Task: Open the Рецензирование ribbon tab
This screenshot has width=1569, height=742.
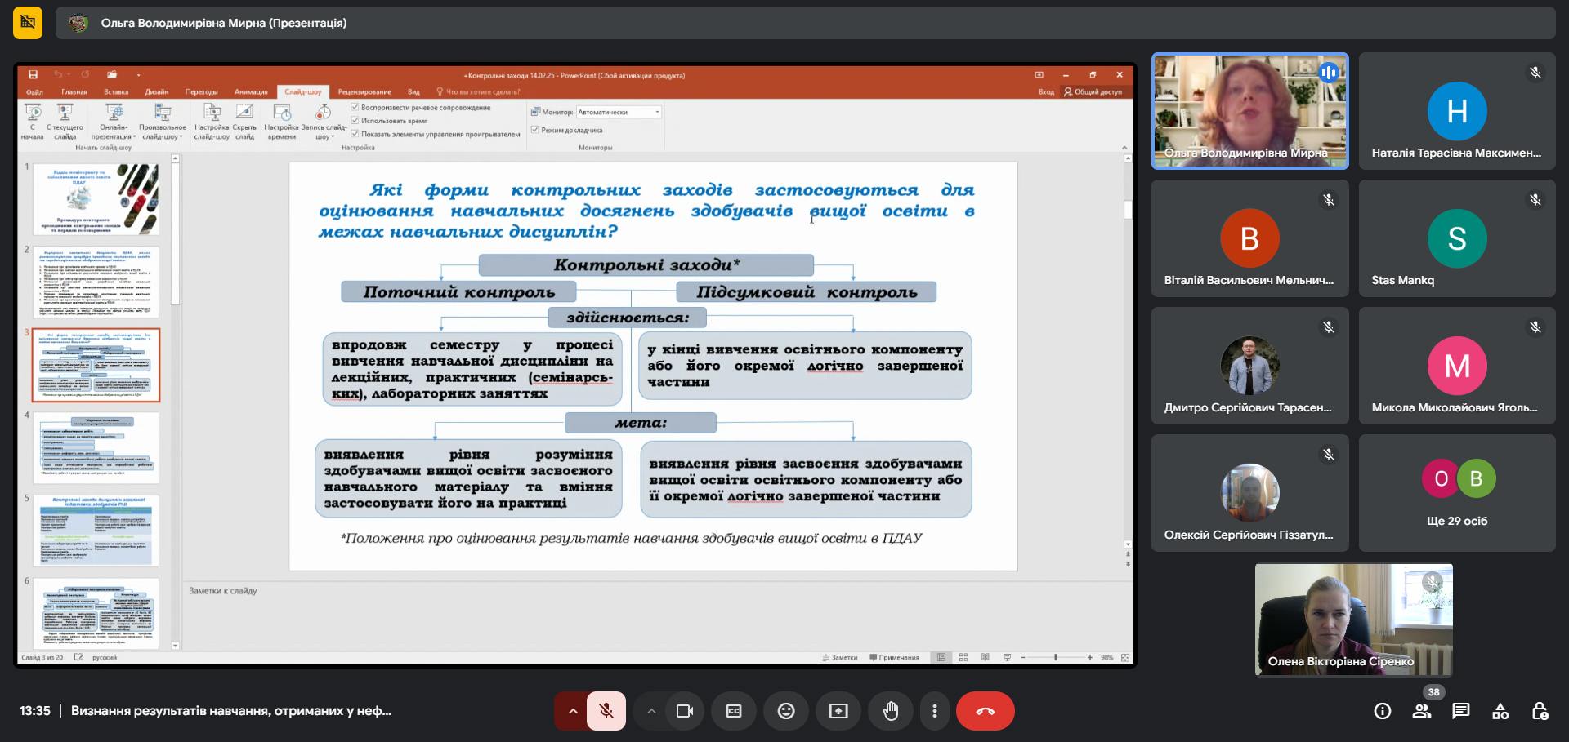Action: click(364, 91)
